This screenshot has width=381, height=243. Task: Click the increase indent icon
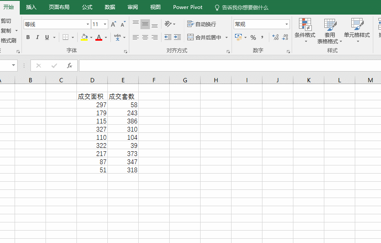coord(177,37)
